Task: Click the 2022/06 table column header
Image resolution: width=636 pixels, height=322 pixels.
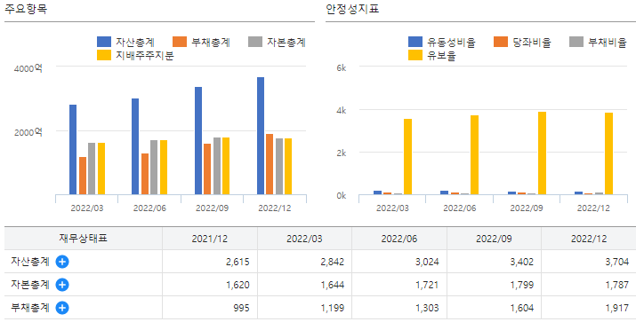Action: 399,239
